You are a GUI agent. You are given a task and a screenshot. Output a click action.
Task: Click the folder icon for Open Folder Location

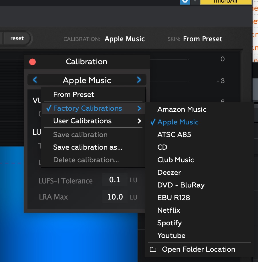pyautogui.click(x=153, y=249)
